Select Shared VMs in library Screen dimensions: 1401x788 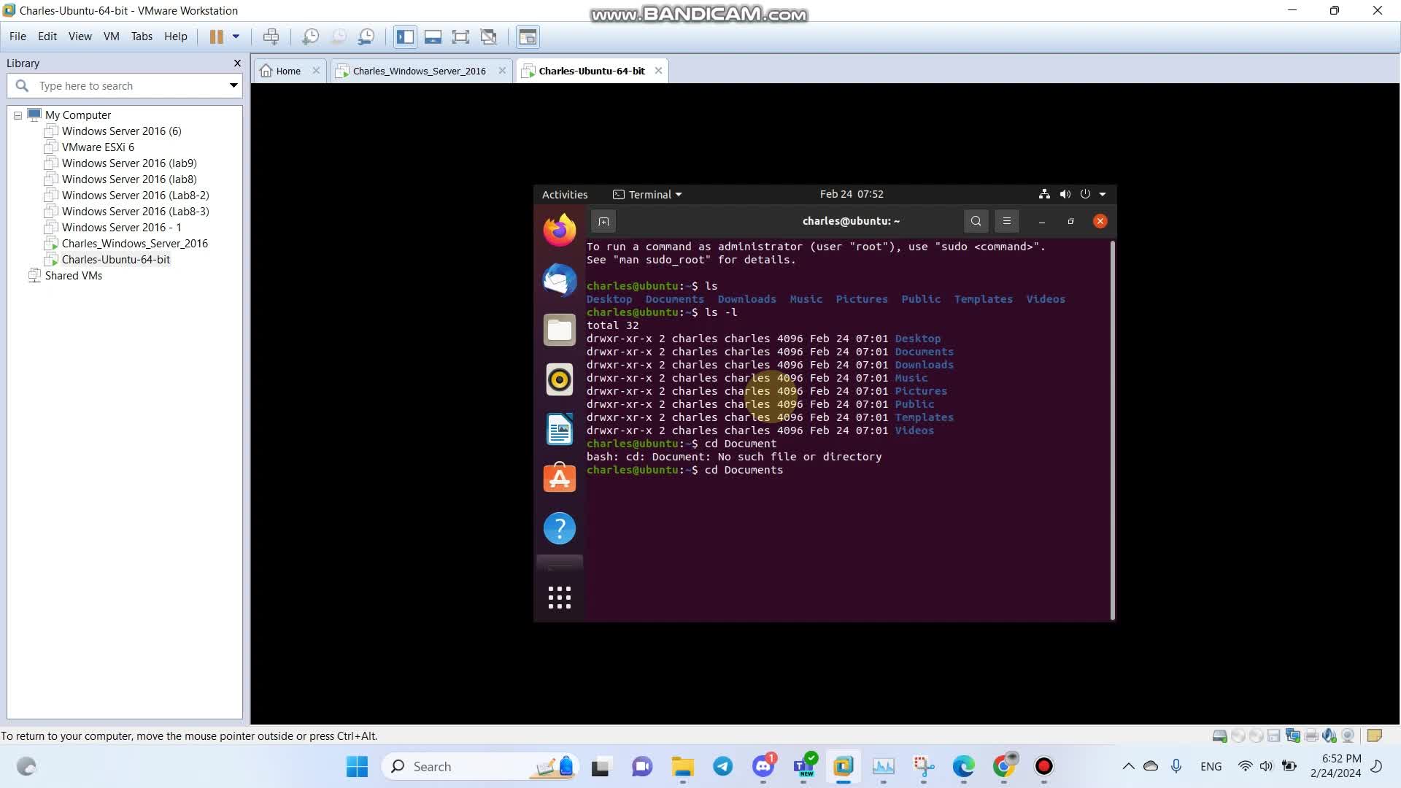[73, 276]
